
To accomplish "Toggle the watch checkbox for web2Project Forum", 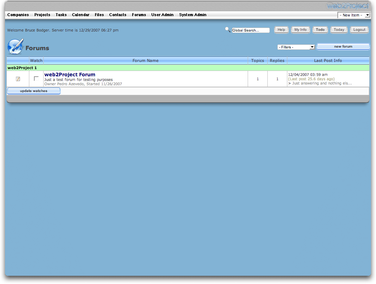I will point(36,78).
